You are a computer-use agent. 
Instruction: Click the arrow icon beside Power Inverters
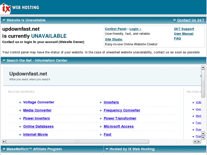click(x=20, y=119)
